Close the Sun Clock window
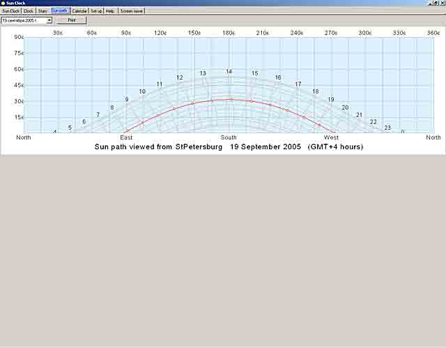 pyautogui.click(x=442, y=3)
